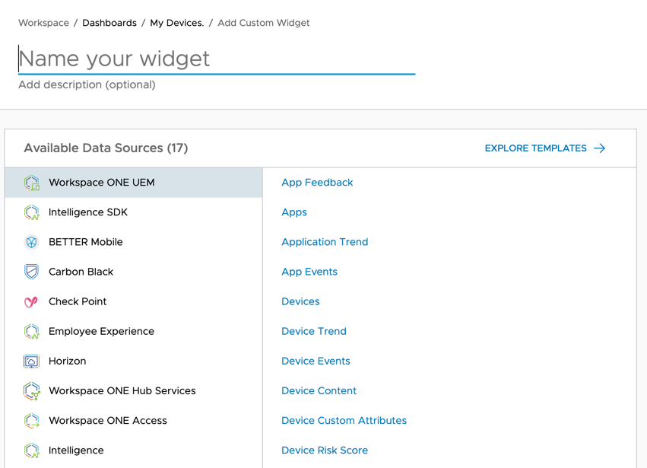Open the Devices data category
The width and height of the screenshot is (647, 468).
point(300,301)
